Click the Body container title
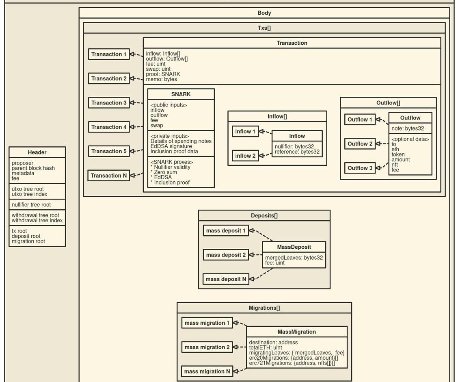The height and width of the screenshot is (382, 458). click(x=264, y=13)
